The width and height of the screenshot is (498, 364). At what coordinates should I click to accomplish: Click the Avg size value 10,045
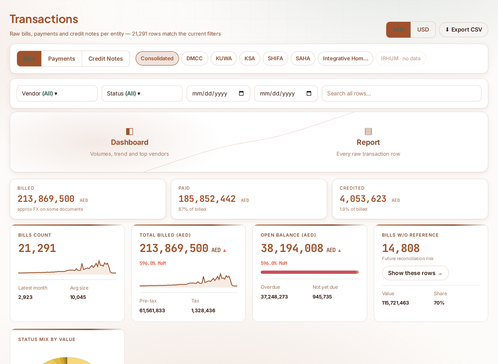[x=78, y=297]
